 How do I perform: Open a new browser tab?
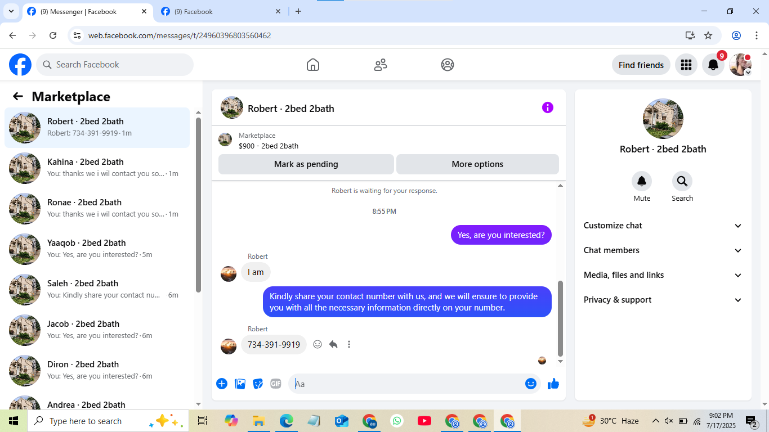pos(298,11)
